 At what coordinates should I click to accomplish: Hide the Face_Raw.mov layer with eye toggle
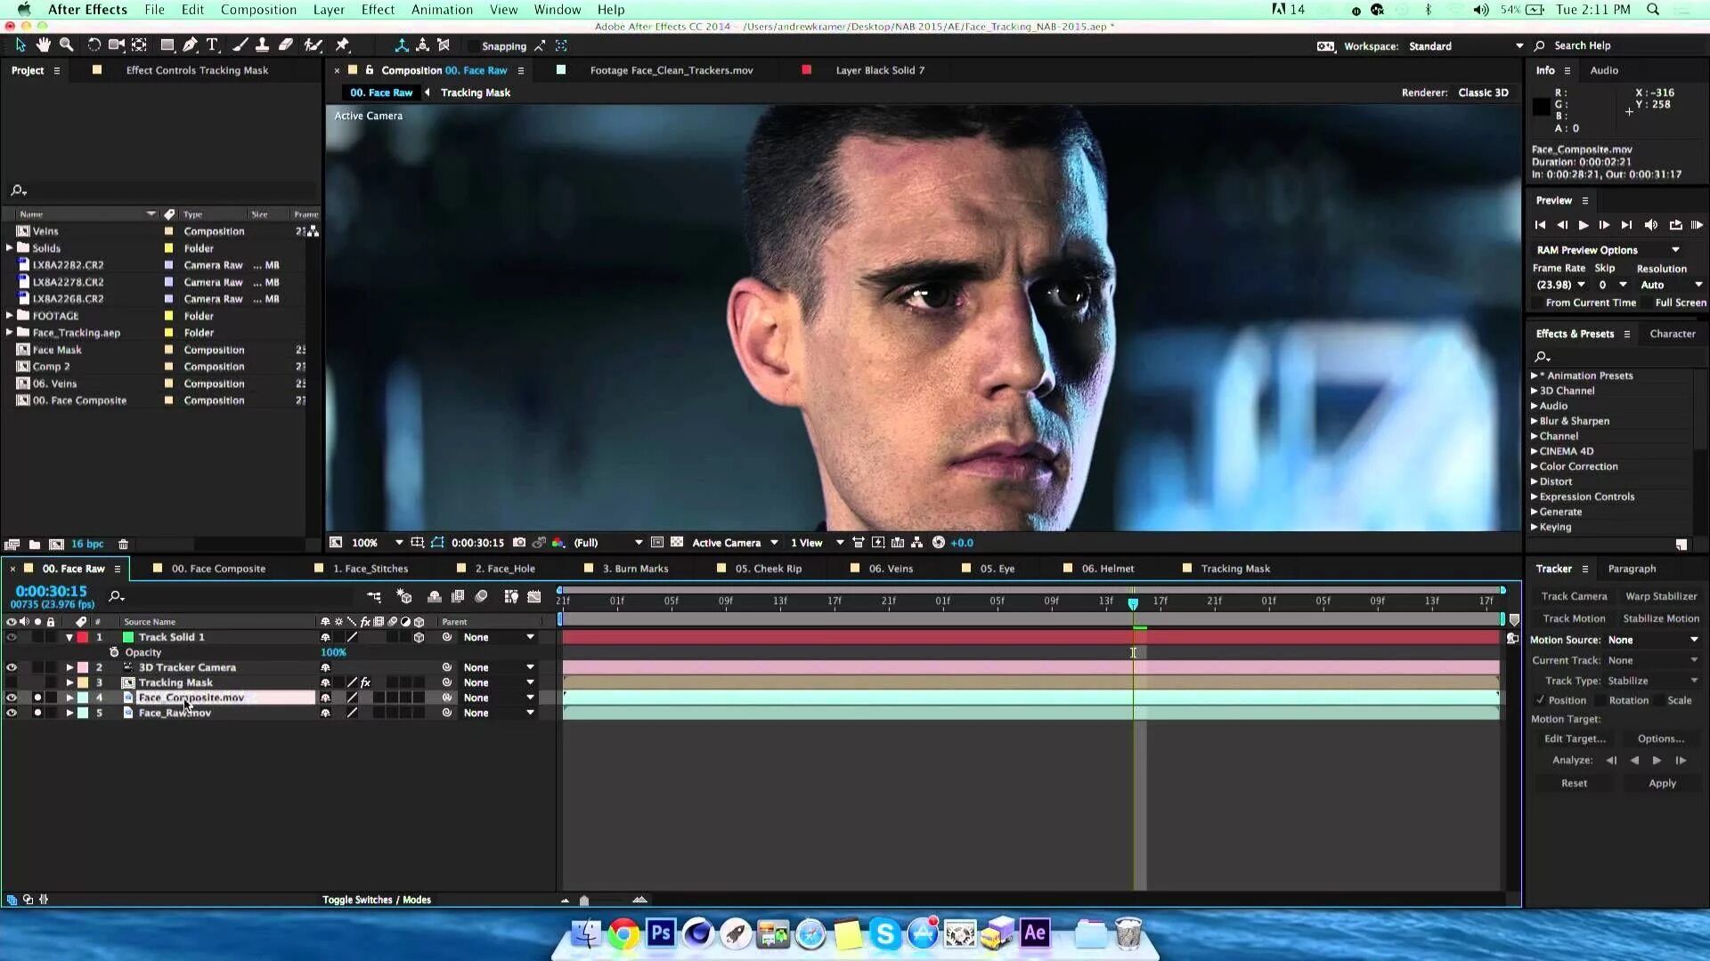[x=12, y=713]
